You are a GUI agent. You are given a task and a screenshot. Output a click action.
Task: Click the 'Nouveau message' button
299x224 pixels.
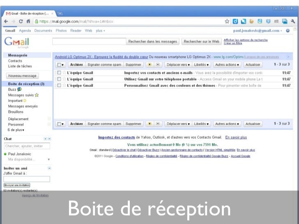(x=22, y=76)
